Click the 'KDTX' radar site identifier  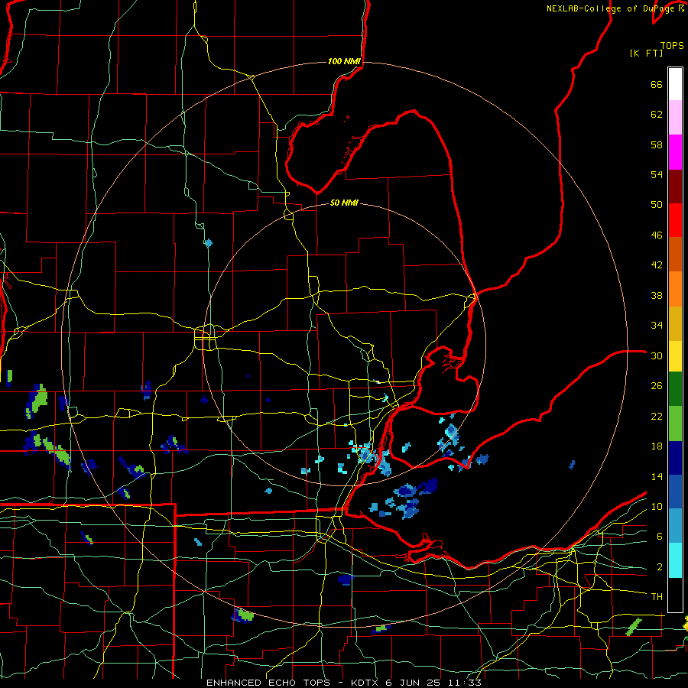(x=365, y=683)
